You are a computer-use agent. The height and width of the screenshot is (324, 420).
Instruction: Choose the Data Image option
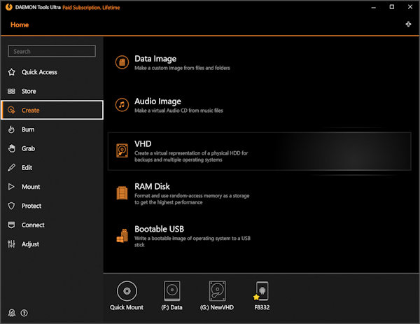[259, 62]
